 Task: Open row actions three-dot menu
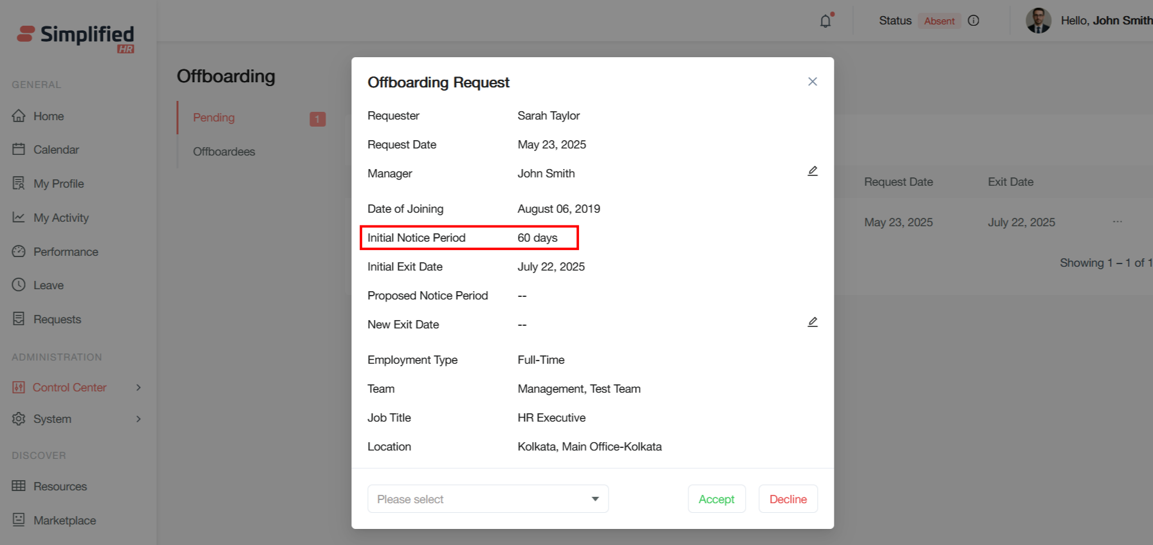(x=1117, y=222)
